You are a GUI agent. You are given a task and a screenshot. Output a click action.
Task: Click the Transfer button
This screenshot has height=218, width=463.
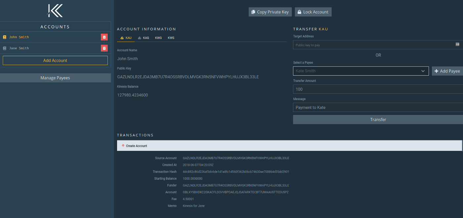[378, 120]
